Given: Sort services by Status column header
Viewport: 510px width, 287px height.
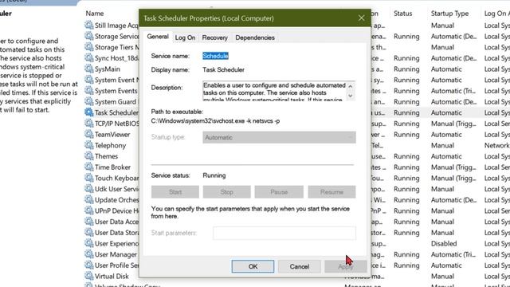Looking at the screenshot, I should coord(402,14).
